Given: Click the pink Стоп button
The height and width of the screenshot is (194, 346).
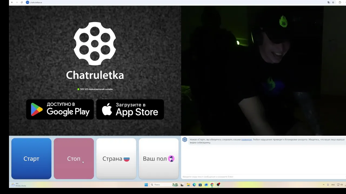Looking at the screenshot, I should coord(74,159).
